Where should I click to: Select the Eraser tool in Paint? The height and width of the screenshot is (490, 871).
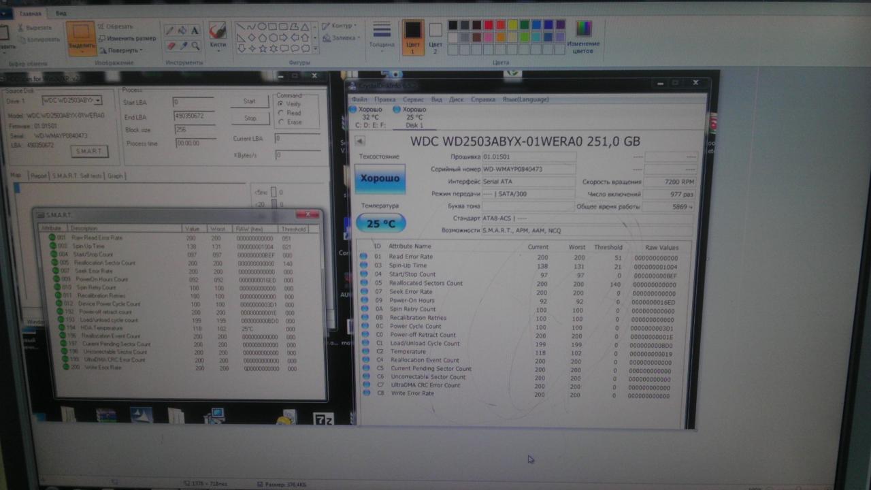click(171, 46)
